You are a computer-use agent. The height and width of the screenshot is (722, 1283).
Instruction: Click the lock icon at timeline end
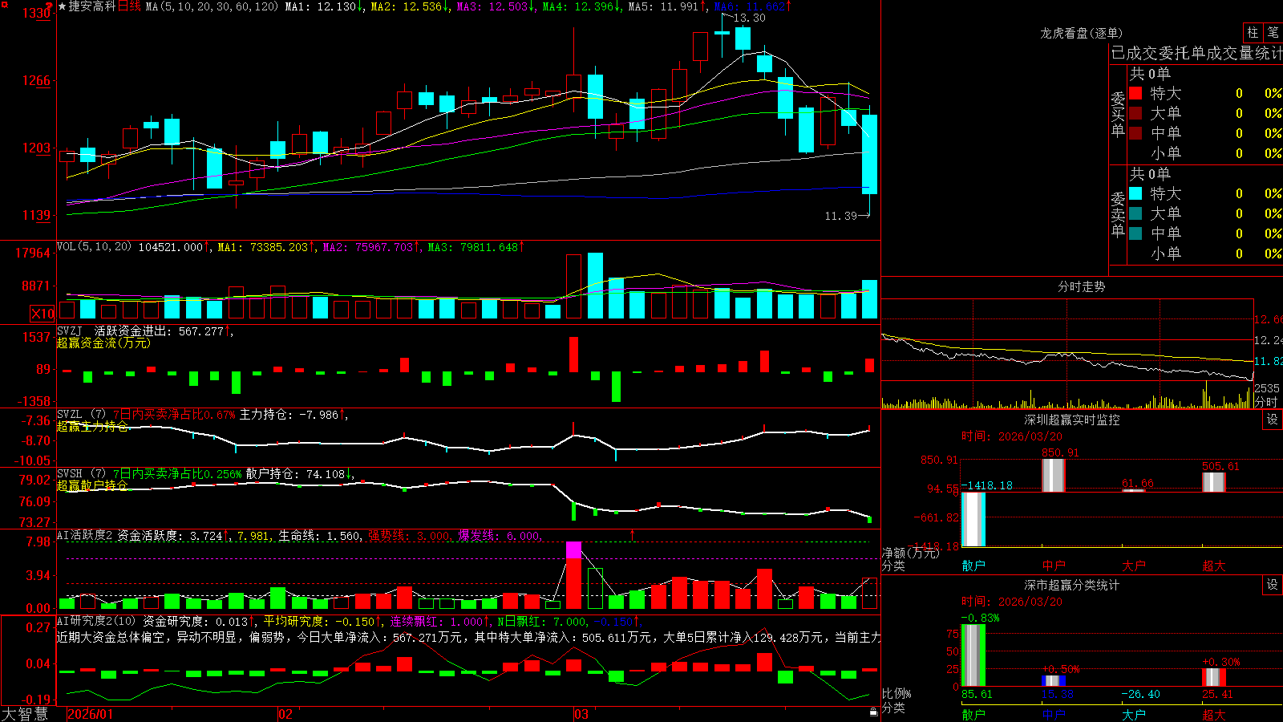873,712
